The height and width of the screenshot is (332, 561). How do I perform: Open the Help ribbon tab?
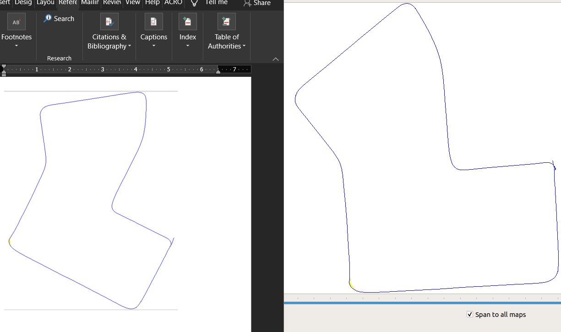152,3
